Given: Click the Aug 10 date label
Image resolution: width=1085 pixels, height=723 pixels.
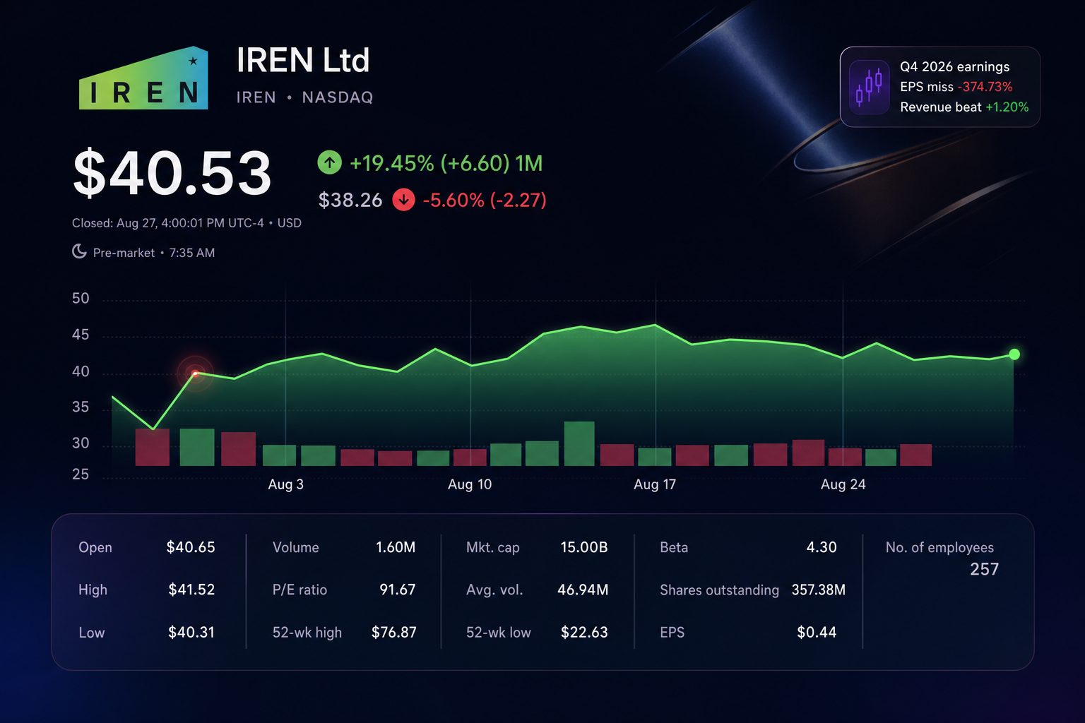Looking at the screenshot, I should coord(470,484).
